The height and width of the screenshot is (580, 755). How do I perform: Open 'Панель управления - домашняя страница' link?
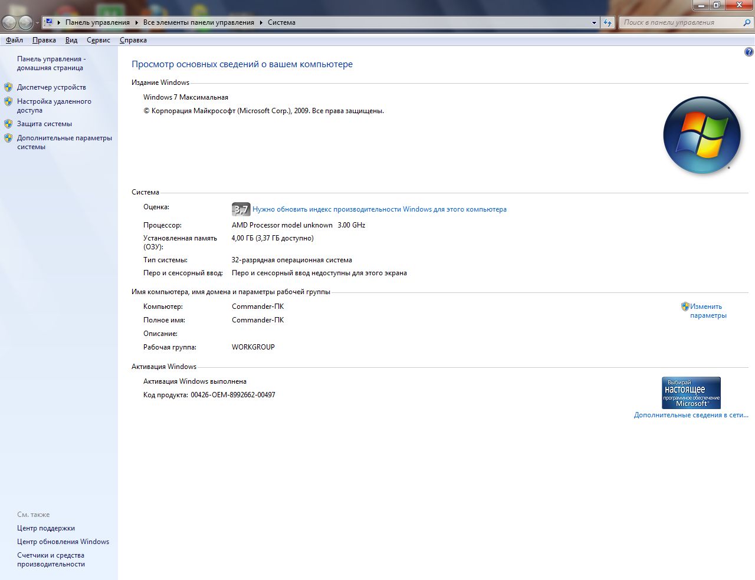51,63
